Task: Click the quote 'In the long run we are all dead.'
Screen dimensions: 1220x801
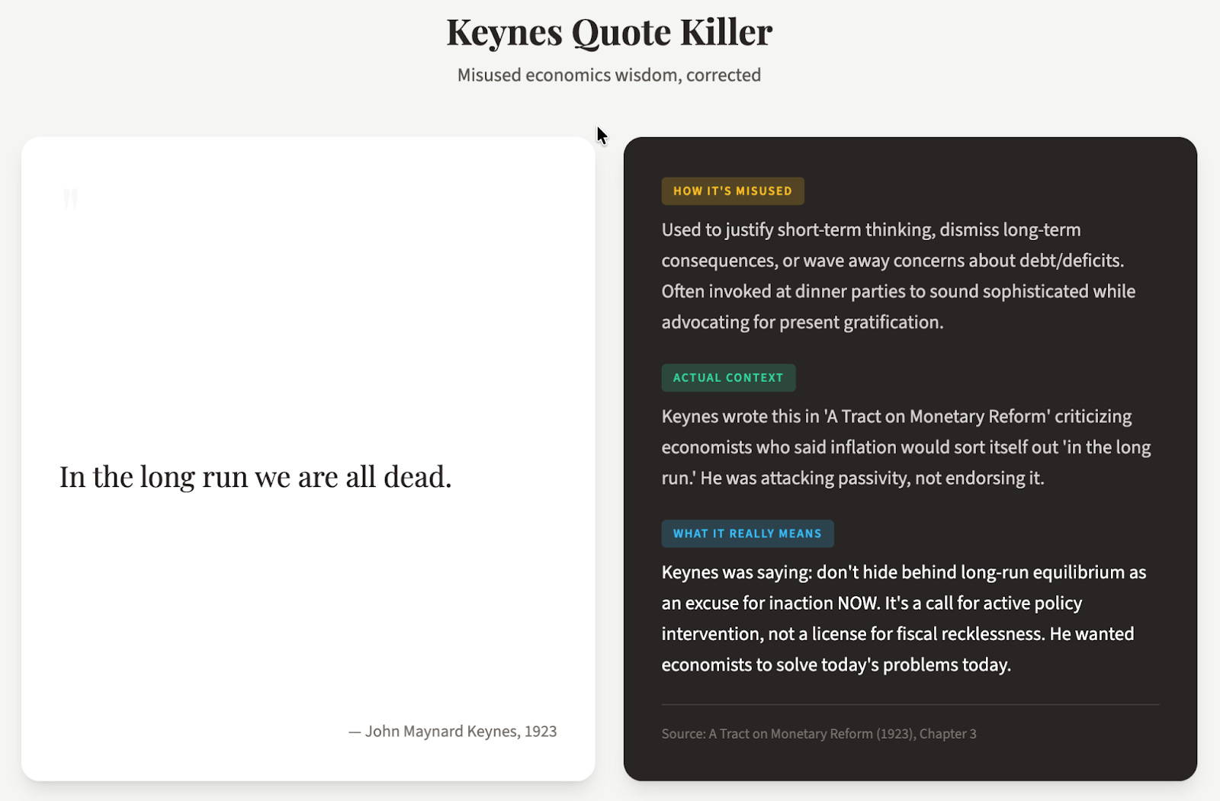Action: point(255,477)
